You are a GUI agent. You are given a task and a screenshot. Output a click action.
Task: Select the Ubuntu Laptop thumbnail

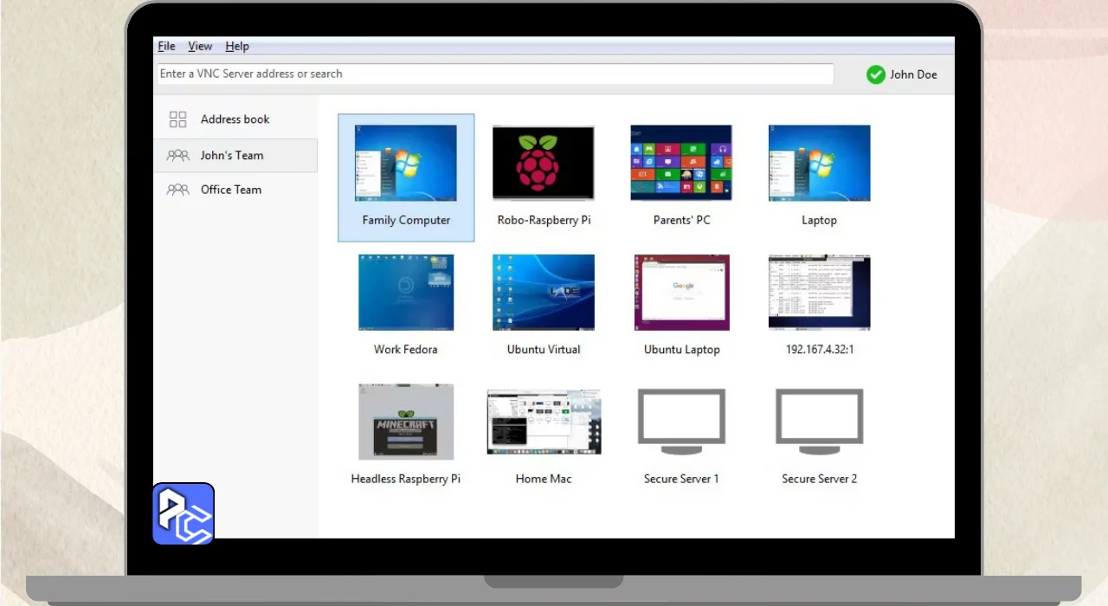tap(681, 293)
